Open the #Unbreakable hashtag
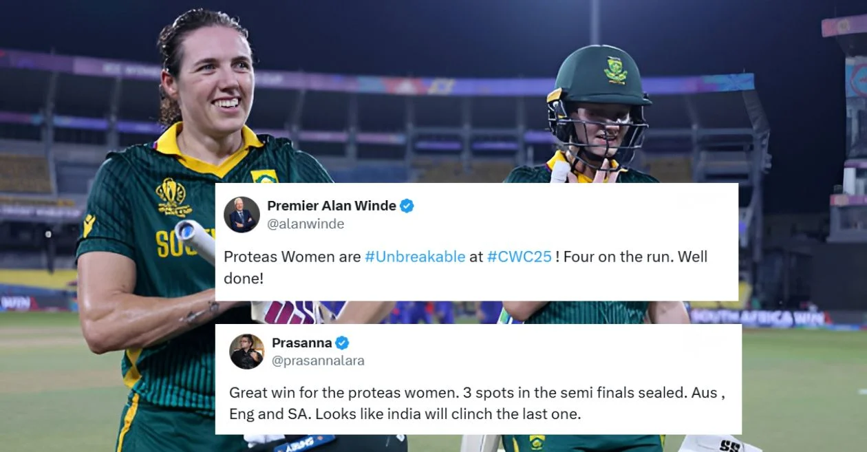The image size is (867, 452). [415, 257]
